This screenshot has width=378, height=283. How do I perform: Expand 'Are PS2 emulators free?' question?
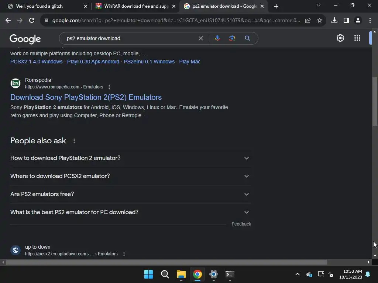(x=131, y=194)
